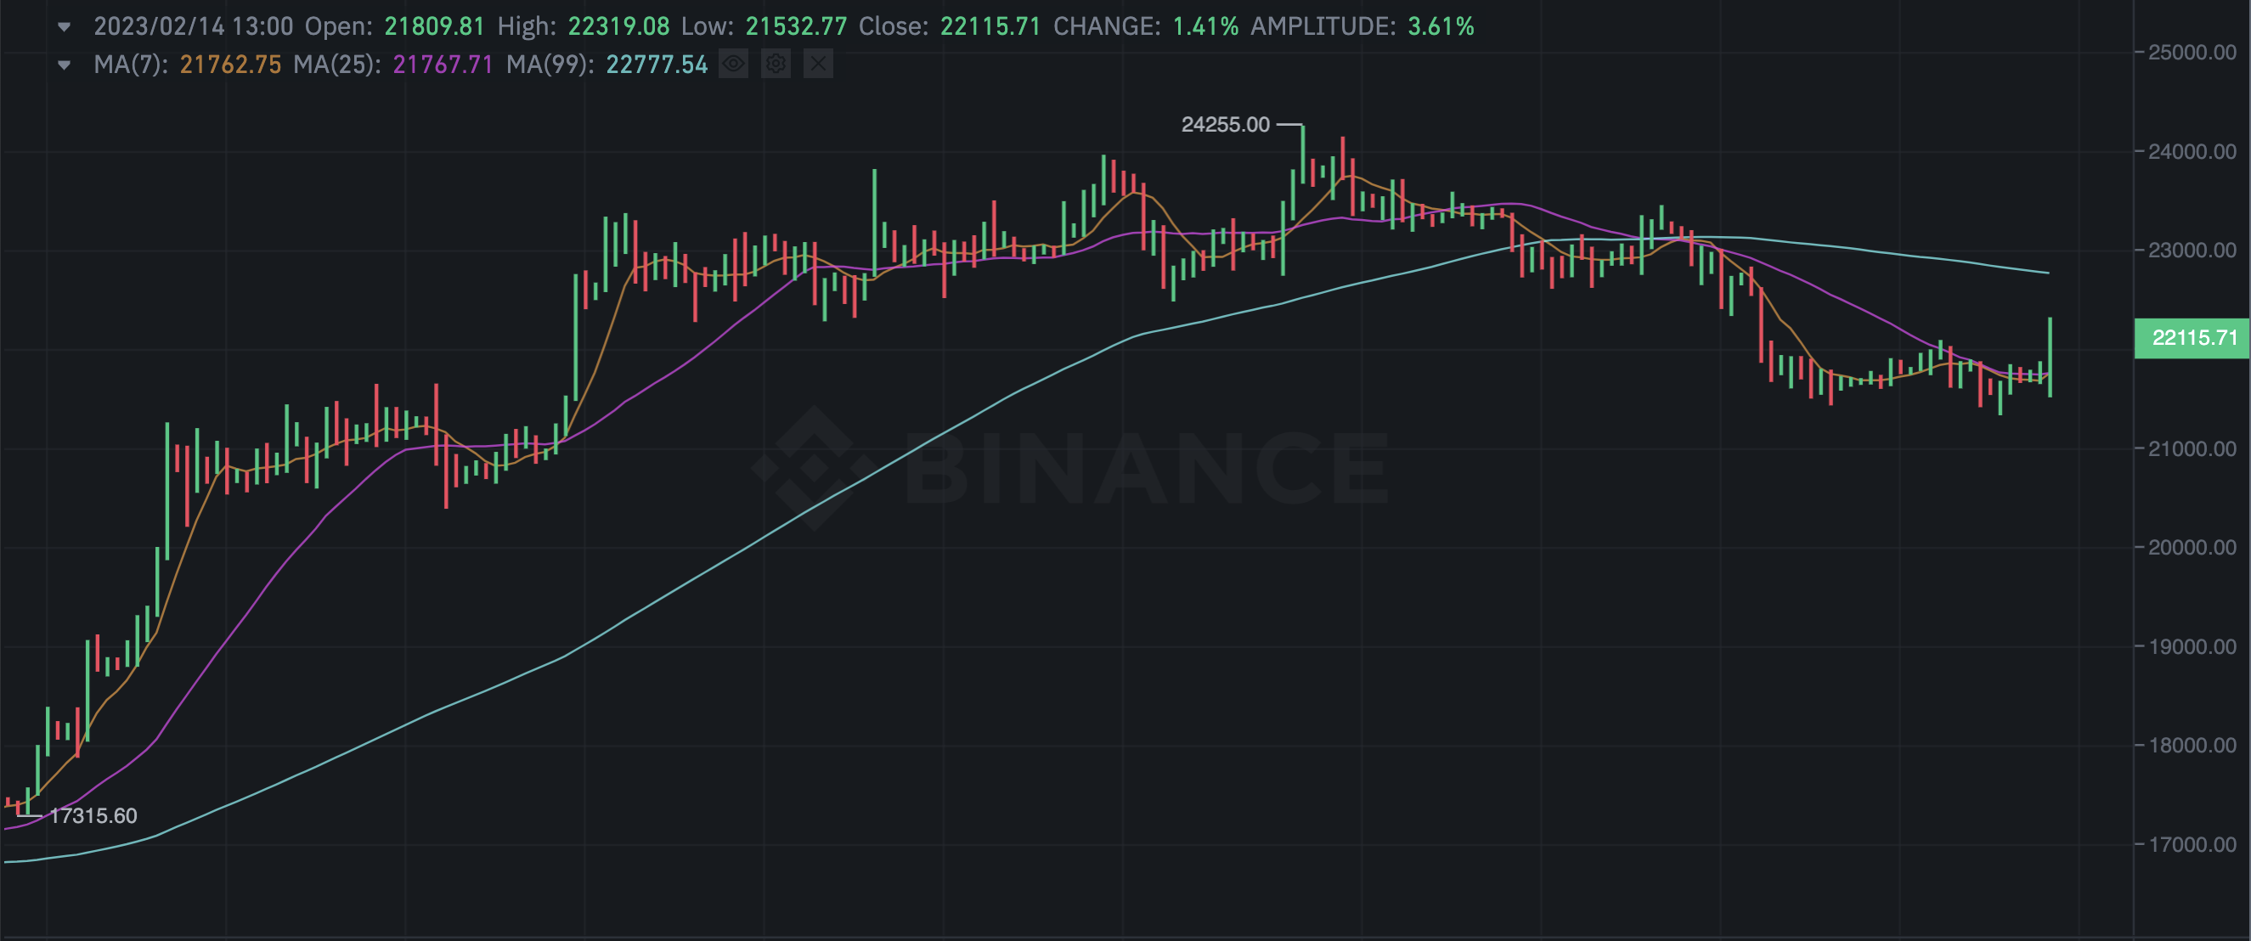Click the Low value 21532.77
Screen dimensions: 2251x941
pyautogui.click(x=796, y=26)
